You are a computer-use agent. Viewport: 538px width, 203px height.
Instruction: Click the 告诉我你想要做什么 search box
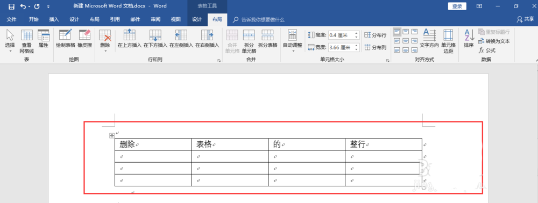(263, 20)
